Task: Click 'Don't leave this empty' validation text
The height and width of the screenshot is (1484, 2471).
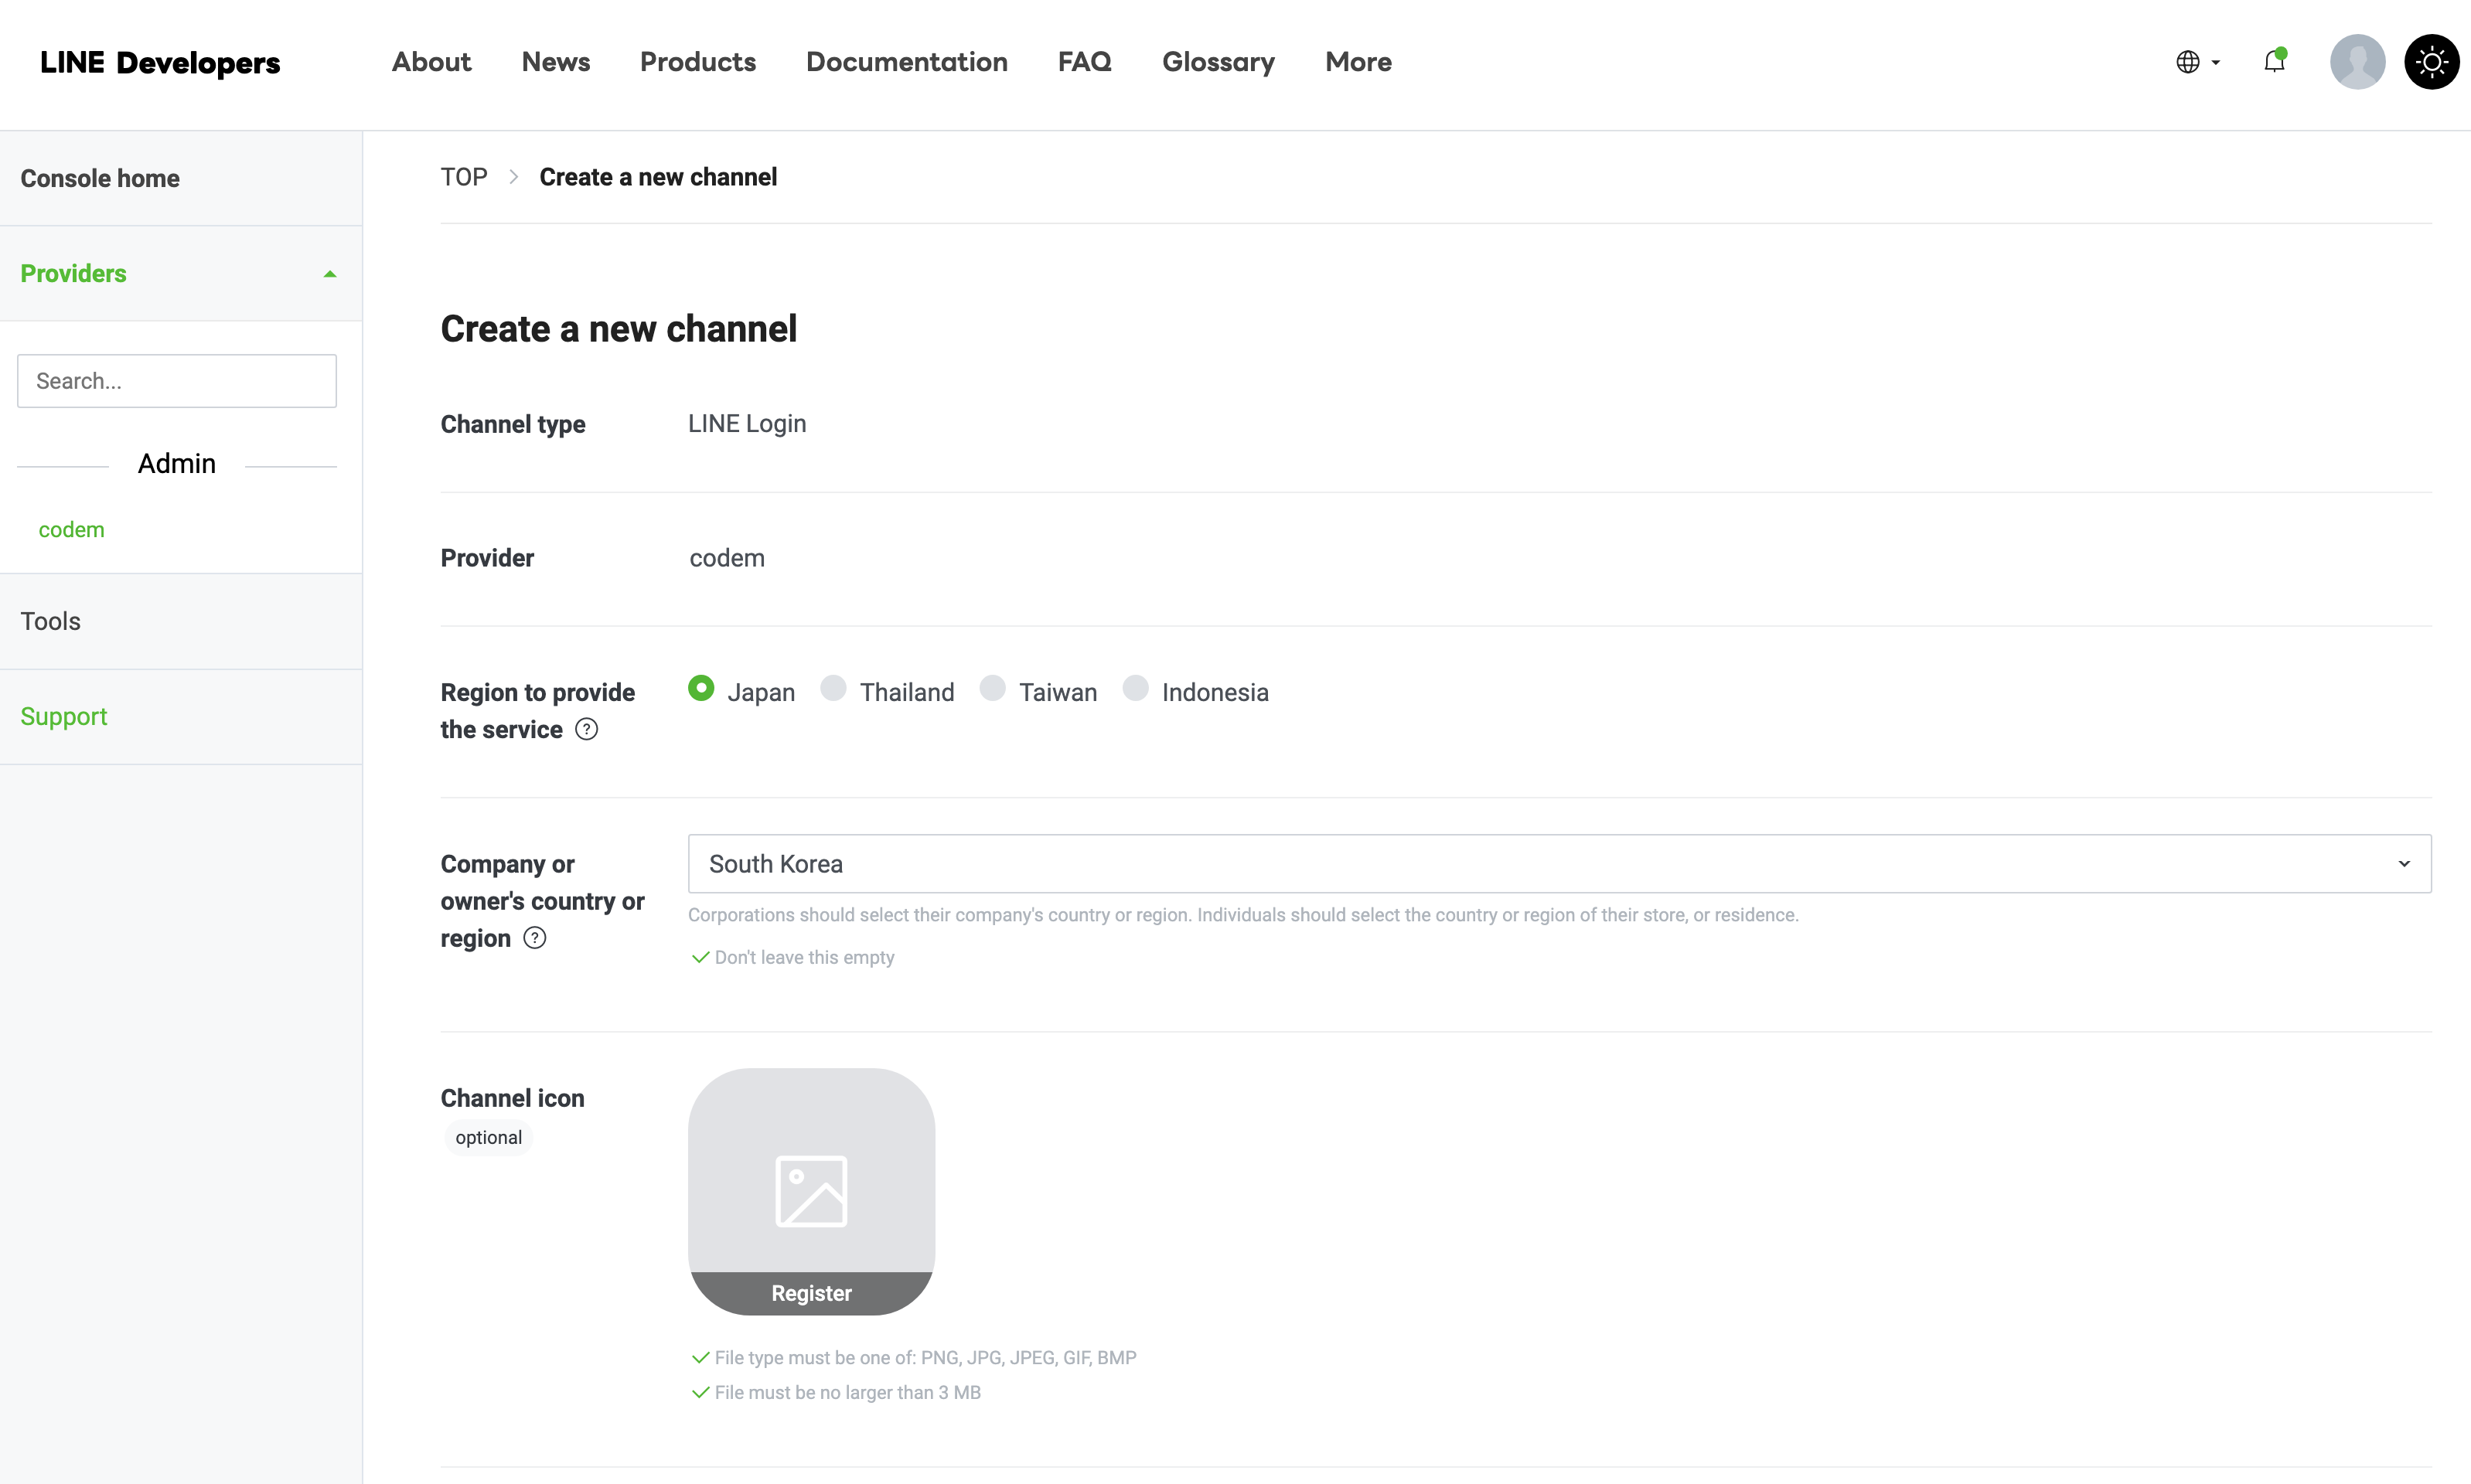Action: [804, 958]
